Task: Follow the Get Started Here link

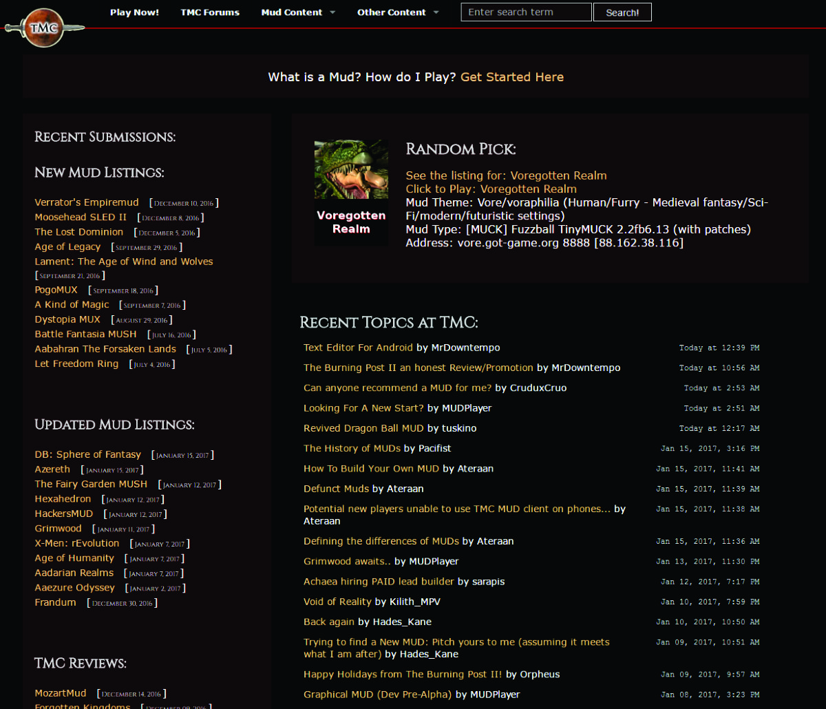Action: [511, 76]
